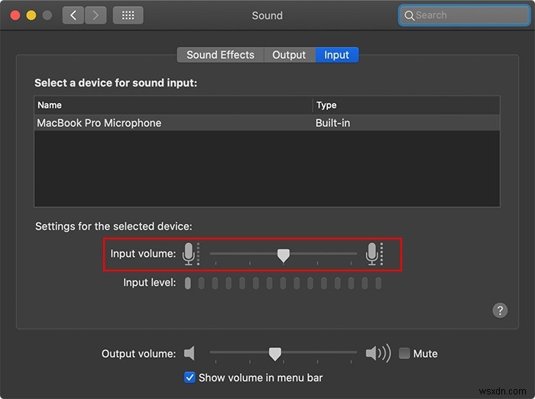Click the forward navigation arrow
The height and width of the screenshot is (399, 535).
(x=96, y=15)
